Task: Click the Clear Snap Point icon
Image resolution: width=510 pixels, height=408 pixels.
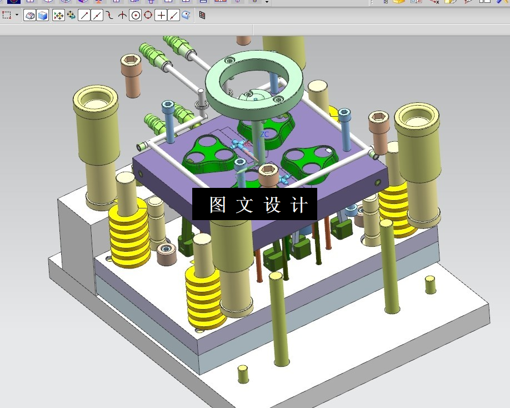Action: (71, 16)
